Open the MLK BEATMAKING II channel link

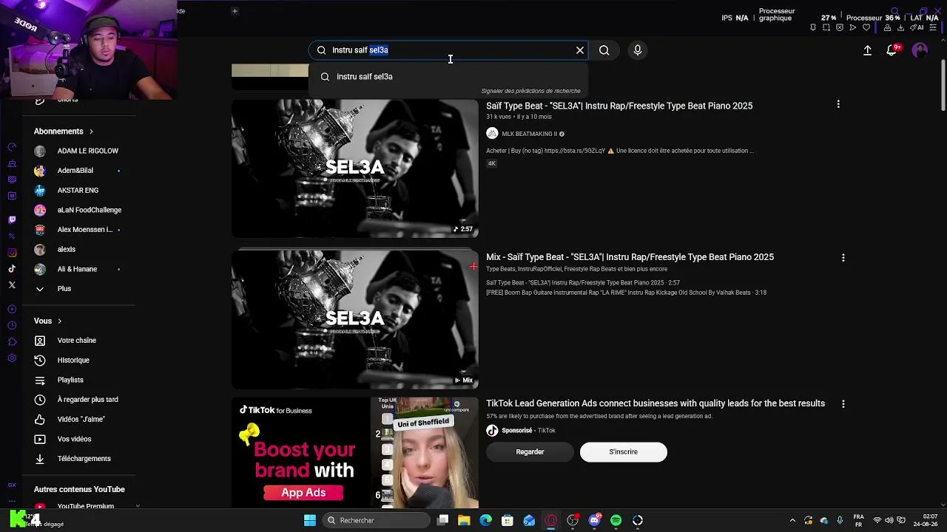click(529, 134)
